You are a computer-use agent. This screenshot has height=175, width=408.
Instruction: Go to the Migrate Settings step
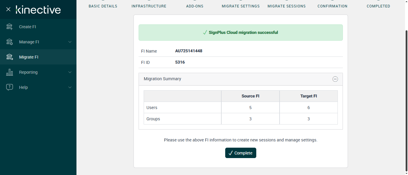tap(241, 6)
